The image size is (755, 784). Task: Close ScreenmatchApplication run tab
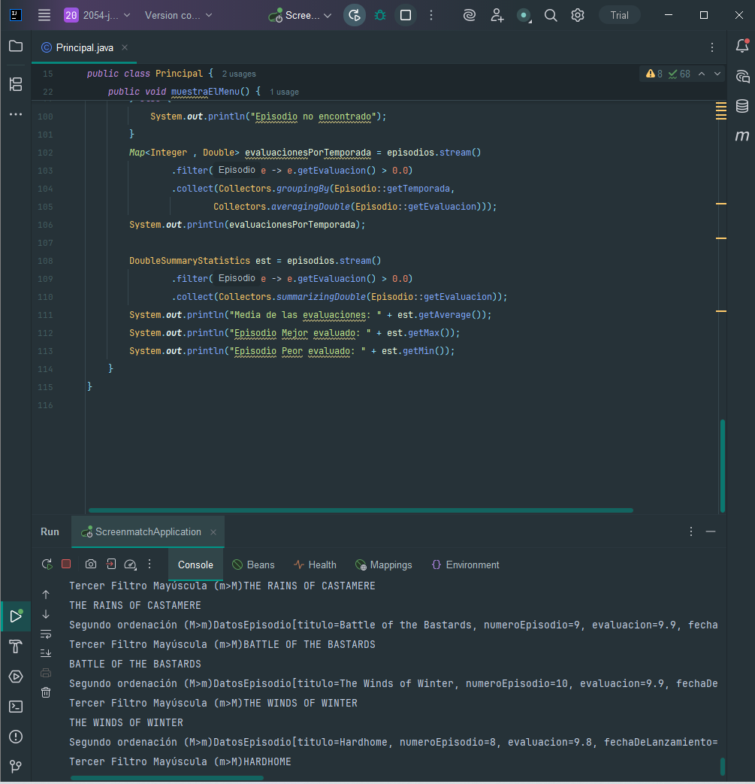(x=213, y=532)
